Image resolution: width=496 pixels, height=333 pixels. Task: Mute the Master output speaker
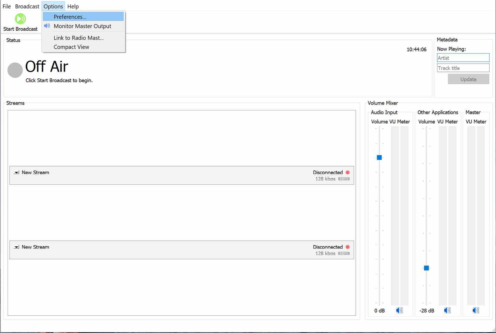475,310
